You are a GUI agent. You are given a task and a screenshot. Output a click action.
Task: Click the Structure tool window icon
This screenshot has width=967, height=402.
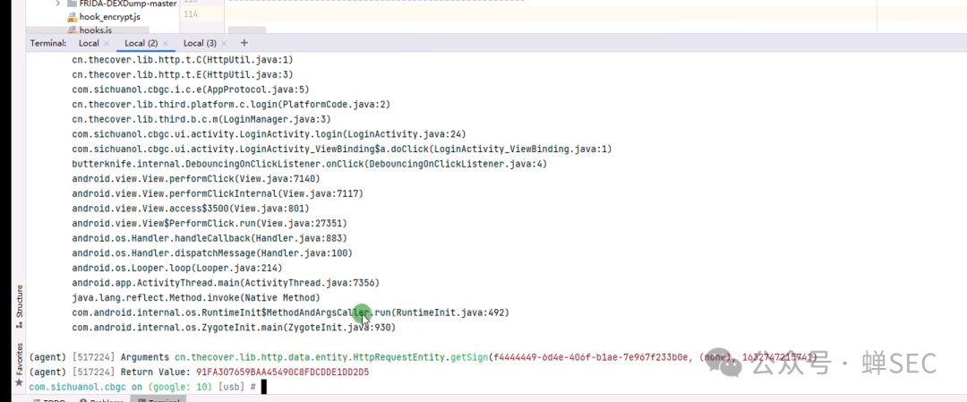(x=19, y=324)
